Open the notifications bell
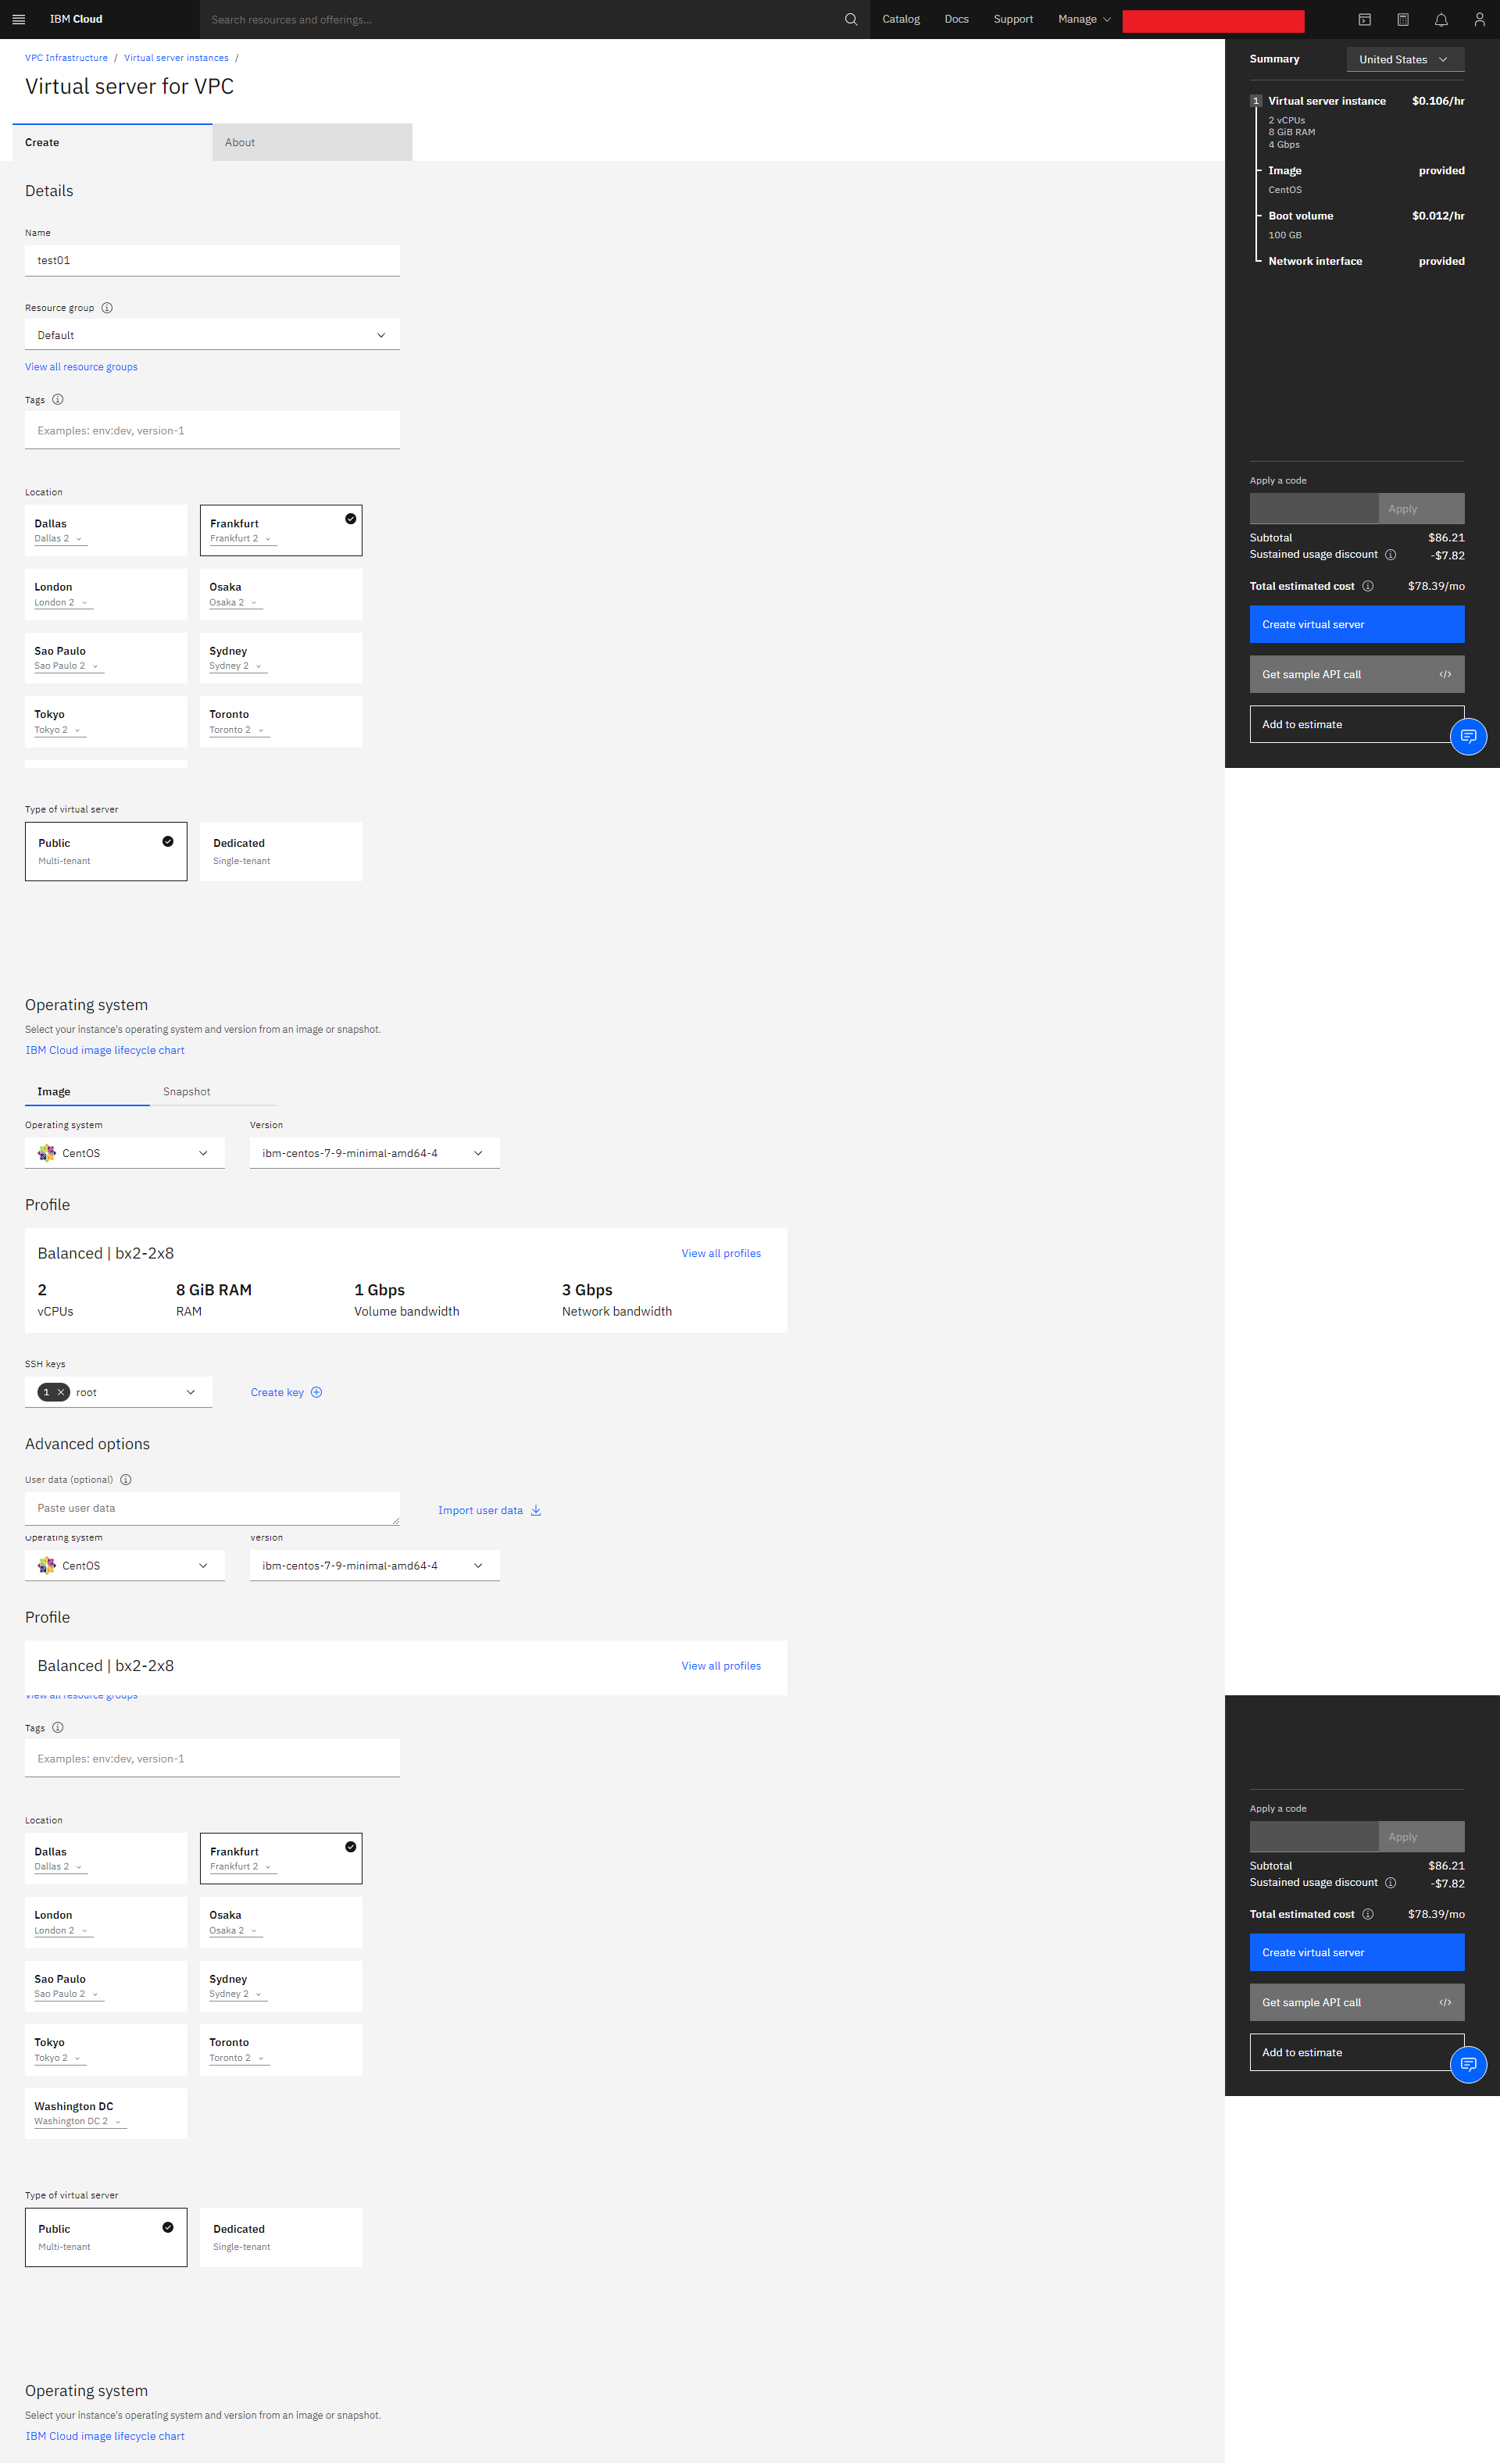This screenshot has height=2464, width=1500. click(x=1441, y=19)
